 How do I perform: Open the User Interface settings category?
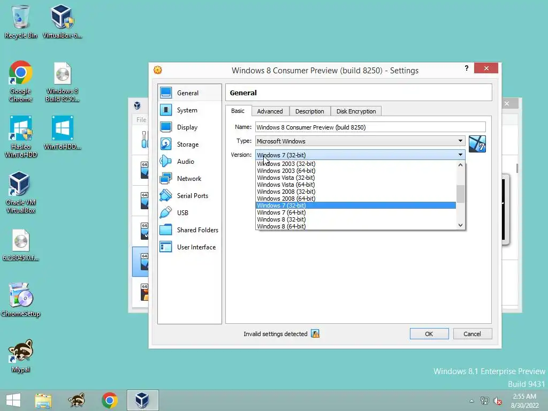pyautogui.click(x=189, y=247)
